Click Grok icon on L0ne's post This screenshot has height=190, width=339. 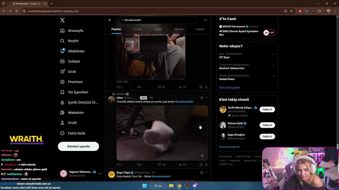[x=202, y=98]
